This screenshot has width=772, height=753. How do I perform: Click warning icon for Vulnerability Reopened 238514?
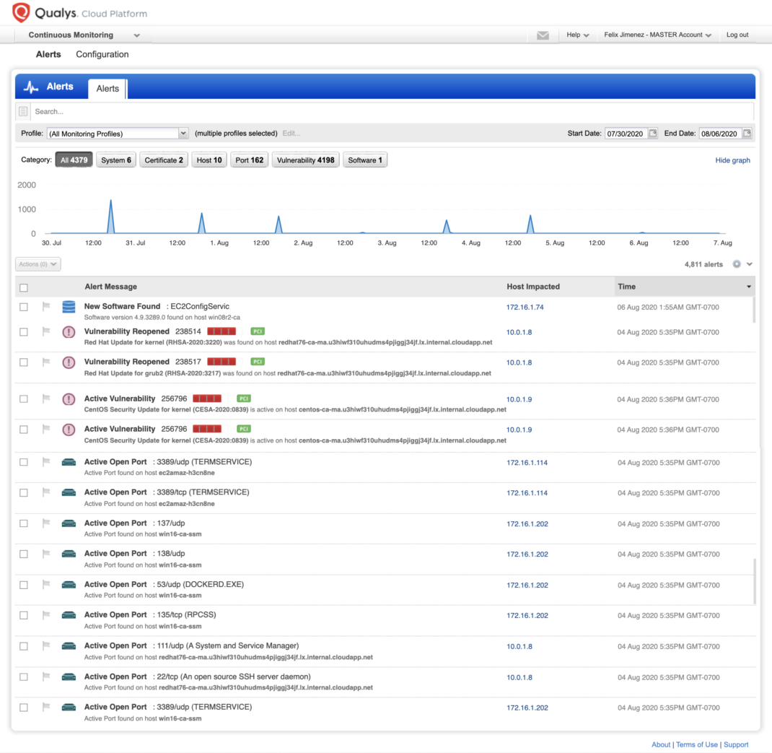click(x=69, y=332)
